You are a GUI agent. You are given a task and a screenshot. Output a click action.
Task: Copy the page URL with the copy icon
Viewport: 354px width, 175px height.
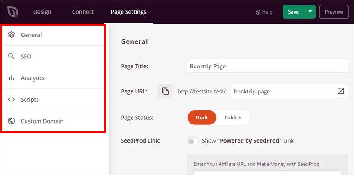[x=165, y=91]
